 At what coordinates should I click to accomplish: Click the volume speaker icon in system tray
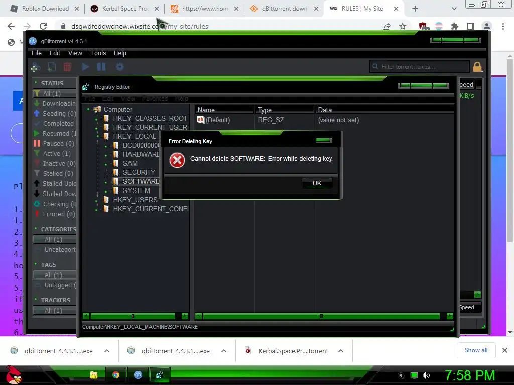click(x=426, y=375)
